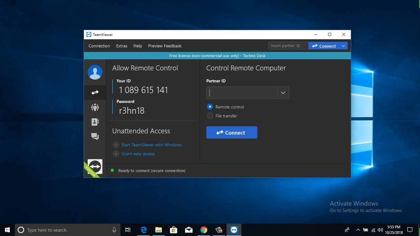Open the Wi-Fi network tray icon
The height and width of the screenshot is (236, 420).
373,230
